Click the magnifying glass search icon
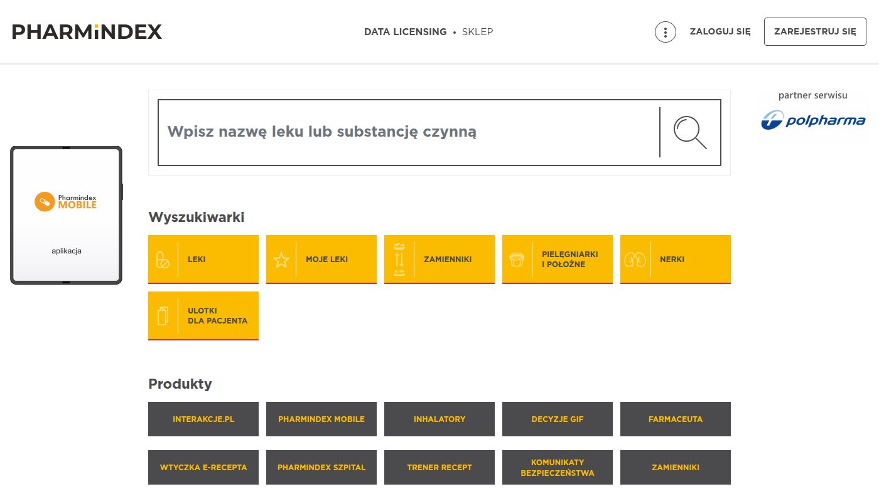The width and height of the screenshot is (879, 494). pos(690,132)
